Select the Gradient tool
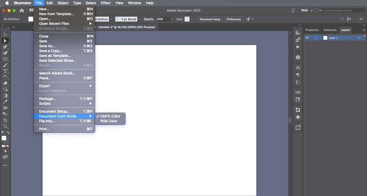Image resolution: width=367 pixels, height=196 pixels. click(x=5, y=95)
